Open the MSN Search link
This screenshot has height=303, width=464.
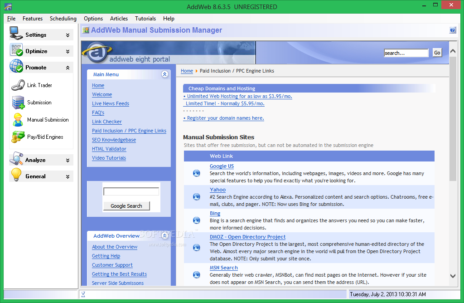pyautogui.click(x=224, y=268)
